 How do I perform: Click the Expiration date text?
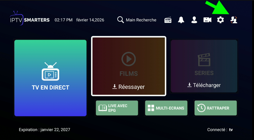(x=44, y=130)
